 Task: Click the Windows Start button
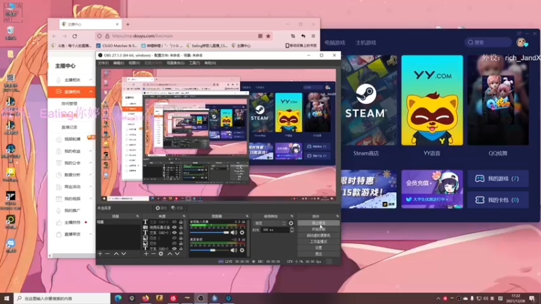pos(7,298)
